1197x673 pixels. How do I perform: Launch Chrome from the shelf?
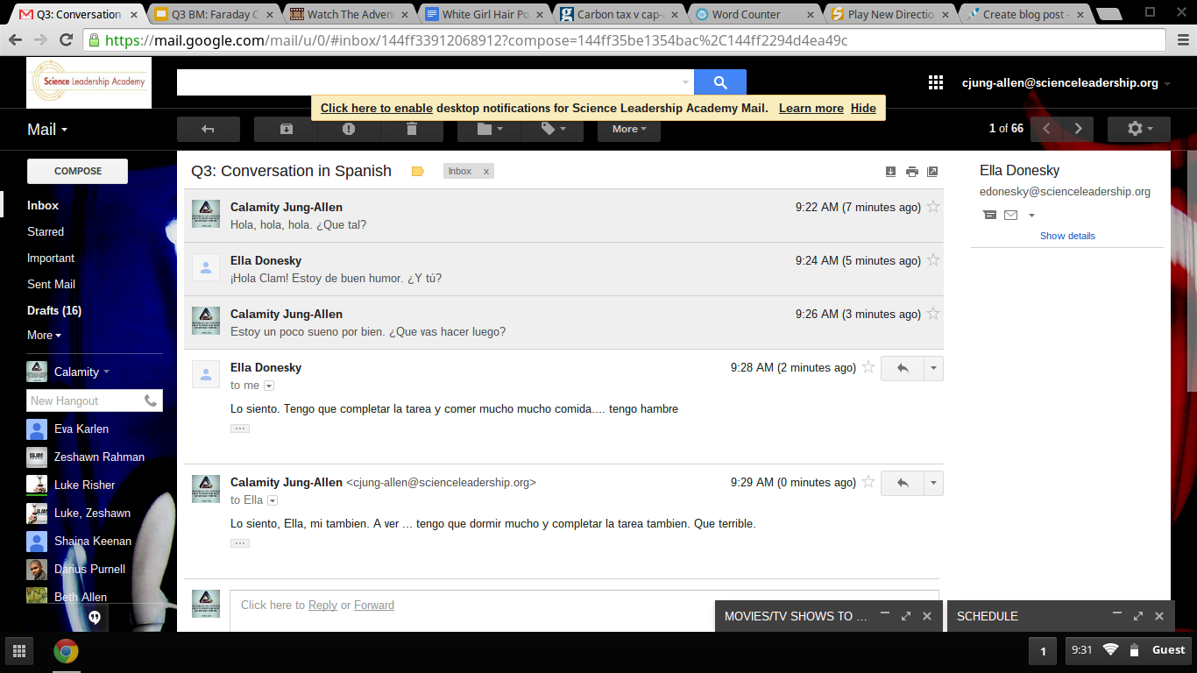[x=66, y=651]
